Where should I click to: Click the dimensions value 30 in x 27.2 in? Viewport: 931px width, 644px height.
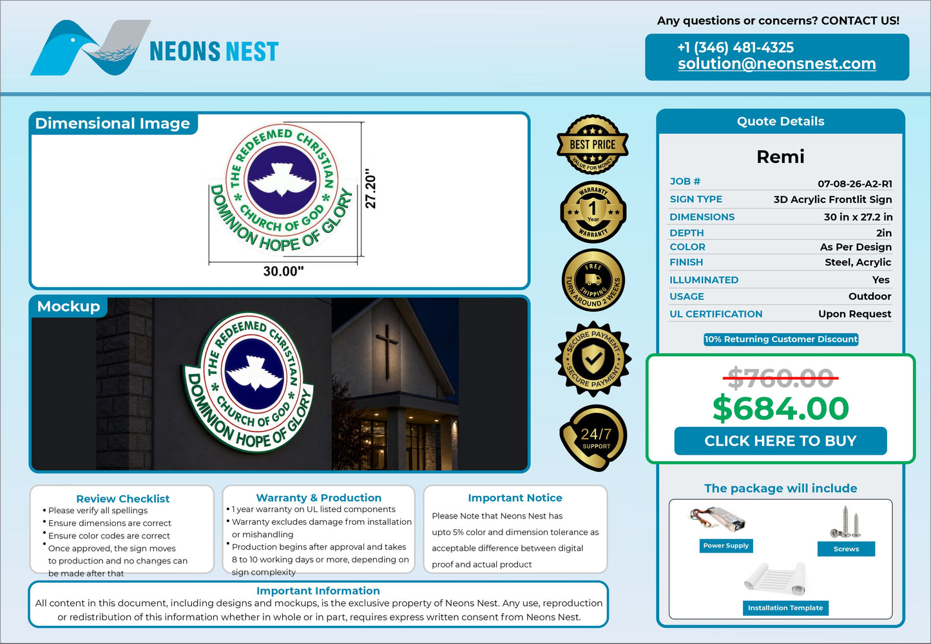point(858,217)
